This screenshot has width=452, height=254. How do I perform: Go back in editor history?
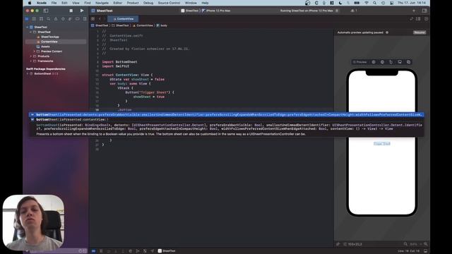100,19
